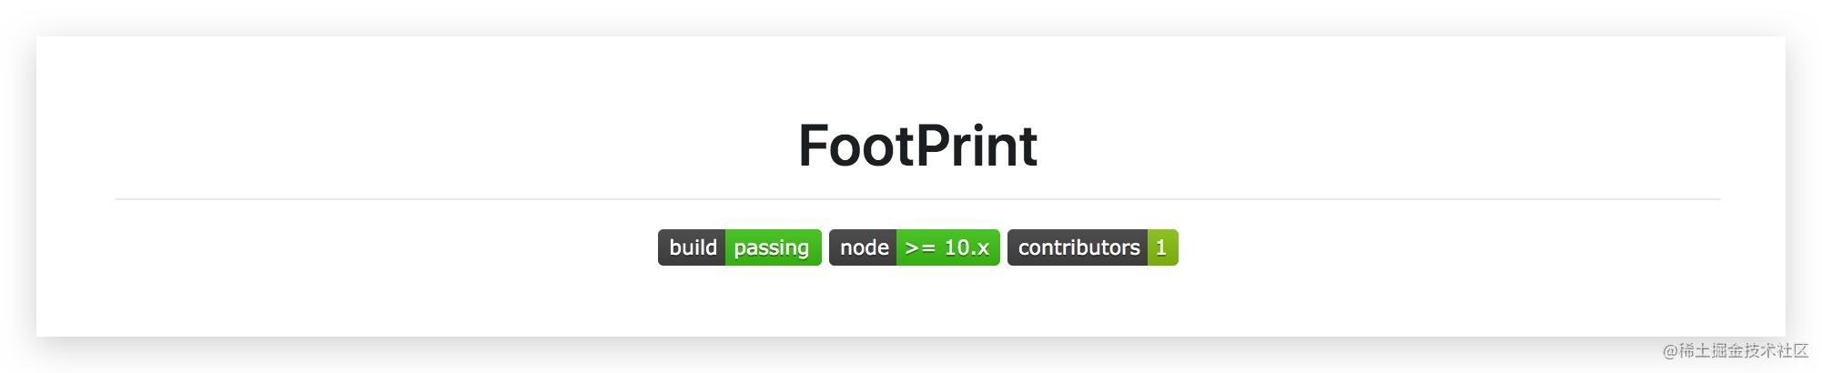Click the juejin community watermark text
The height and width of the screenshot is (373, 1822).
click(x=1736, y=350)
